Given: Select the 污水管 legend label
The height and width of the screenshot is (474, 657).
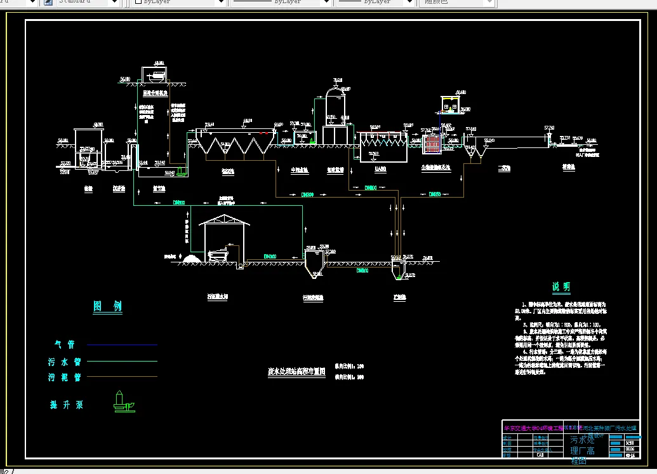Looking at the screenshot, I should click(x=65, y=362).
